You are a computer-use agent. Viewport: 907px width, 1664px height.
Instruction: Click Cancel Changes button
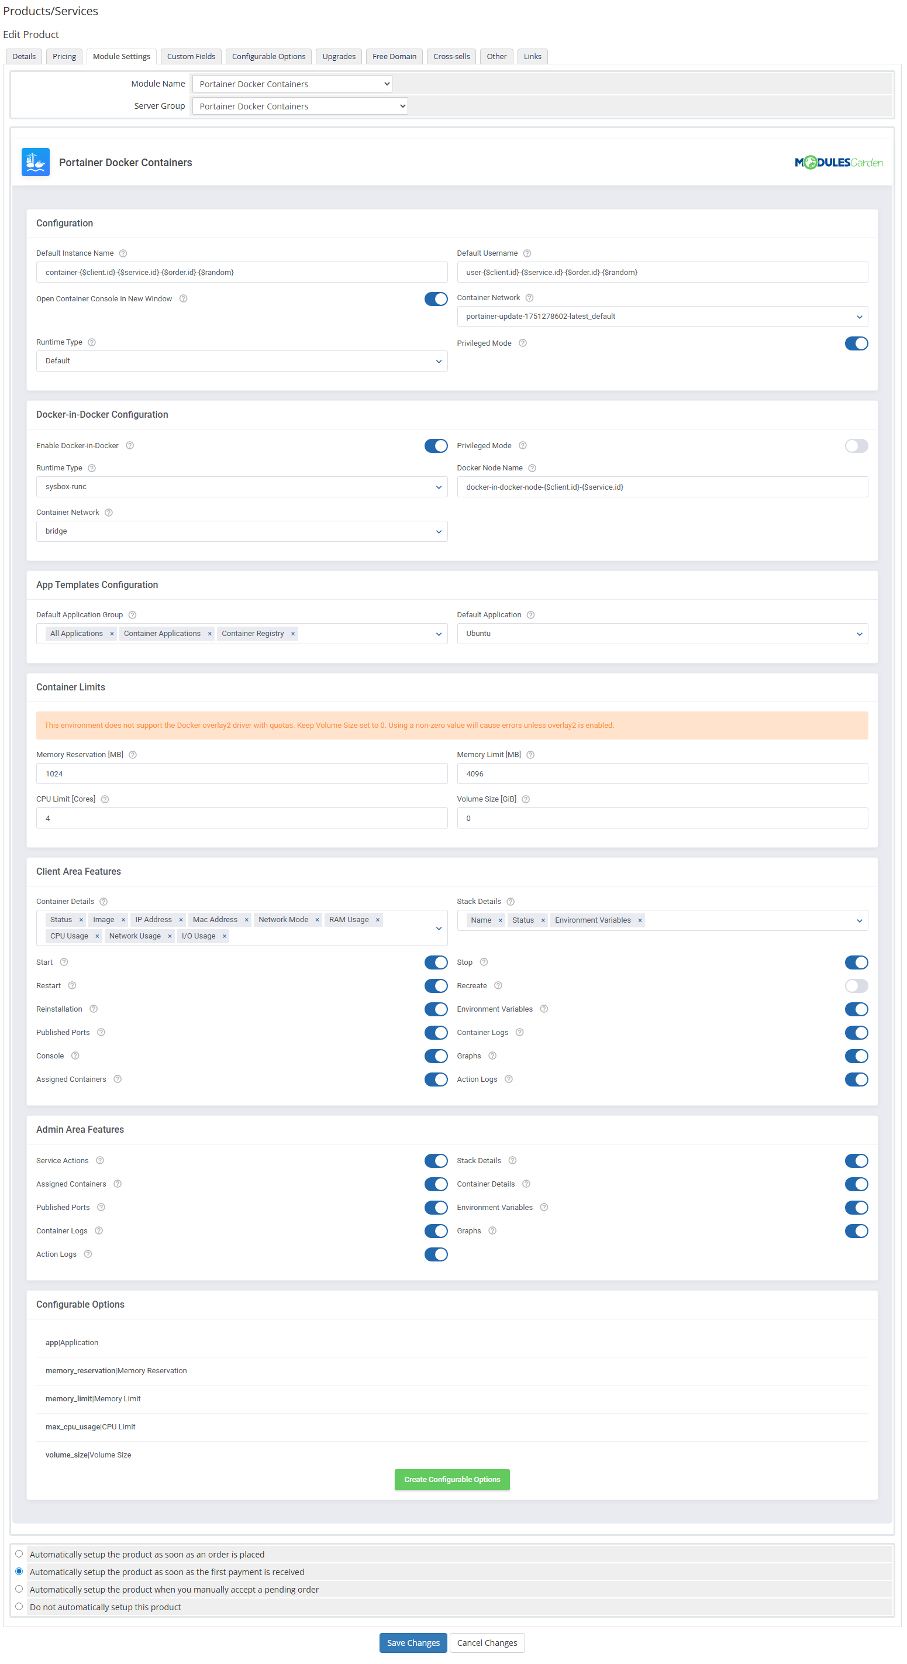pos(487,1643)
